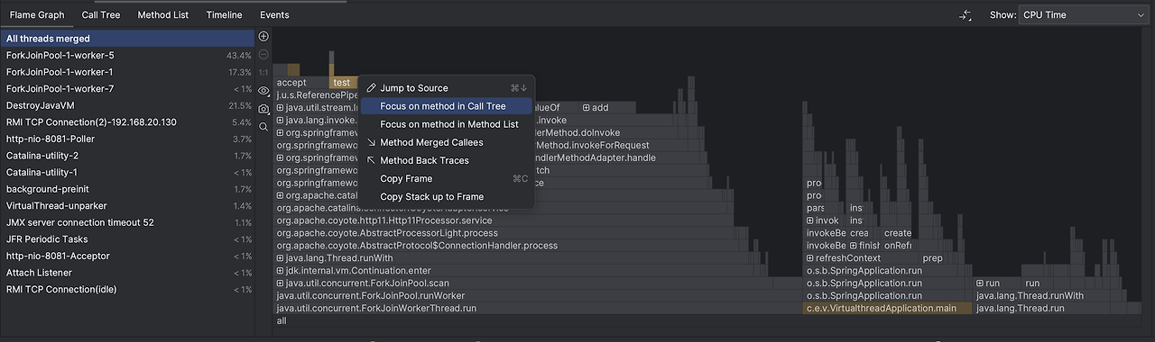Select thread ForkJoinPool-1-worker-1
This screenshot has height=342, width=1155.
[x=127, y=72]
